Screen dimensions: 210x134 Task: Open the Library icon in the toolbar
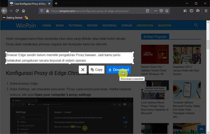[x=185, y=11]
